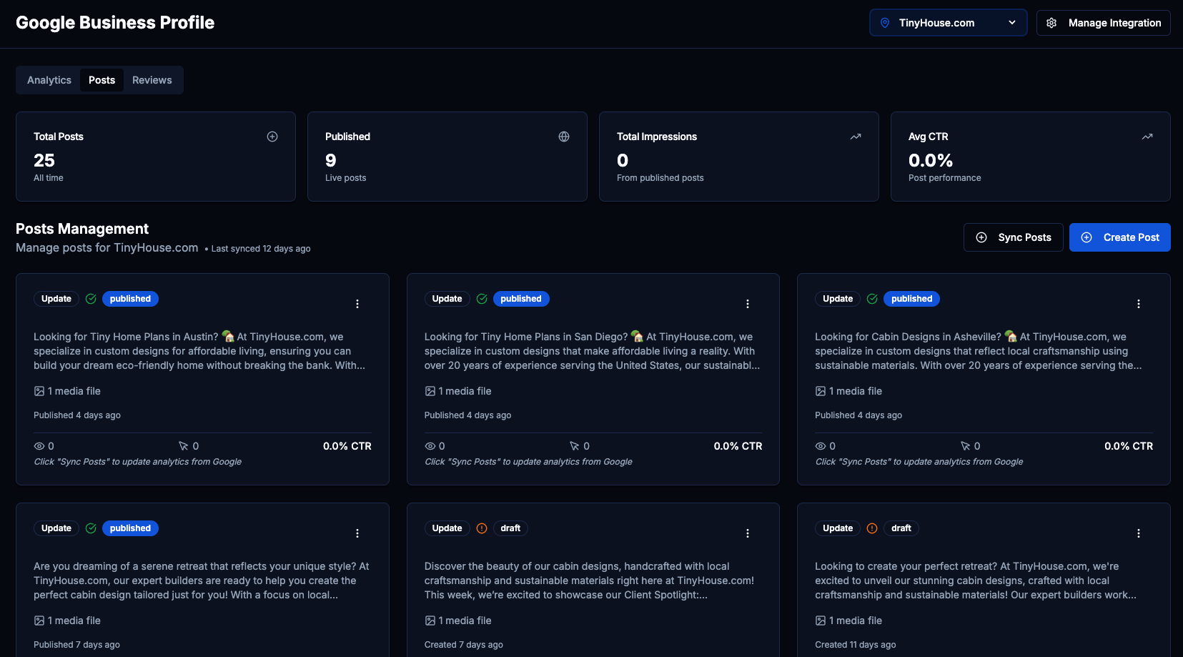Click the cursor clicks icon on San Diego post
Viewport: 1183px width, 657px height.
(575, 446)
